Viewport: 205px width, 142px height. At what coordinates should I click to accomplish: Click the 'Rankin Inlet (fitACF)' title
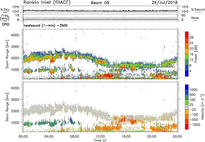point(47,3)
